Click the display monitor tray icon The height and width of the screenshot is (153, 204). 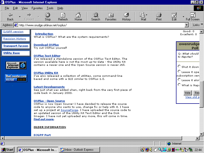pos(147,150)
